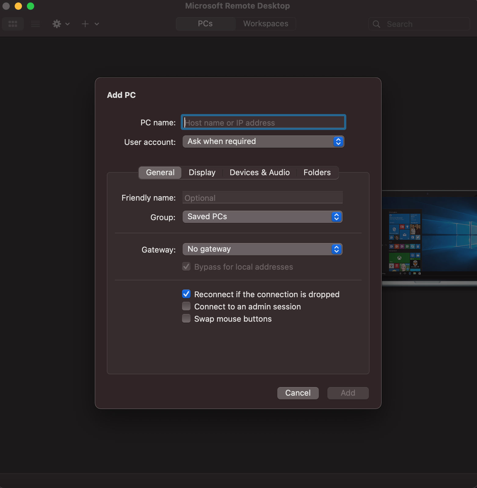This screenshot has width=477, height=488.
Task: Click the PC name input field
Action: 264,122
